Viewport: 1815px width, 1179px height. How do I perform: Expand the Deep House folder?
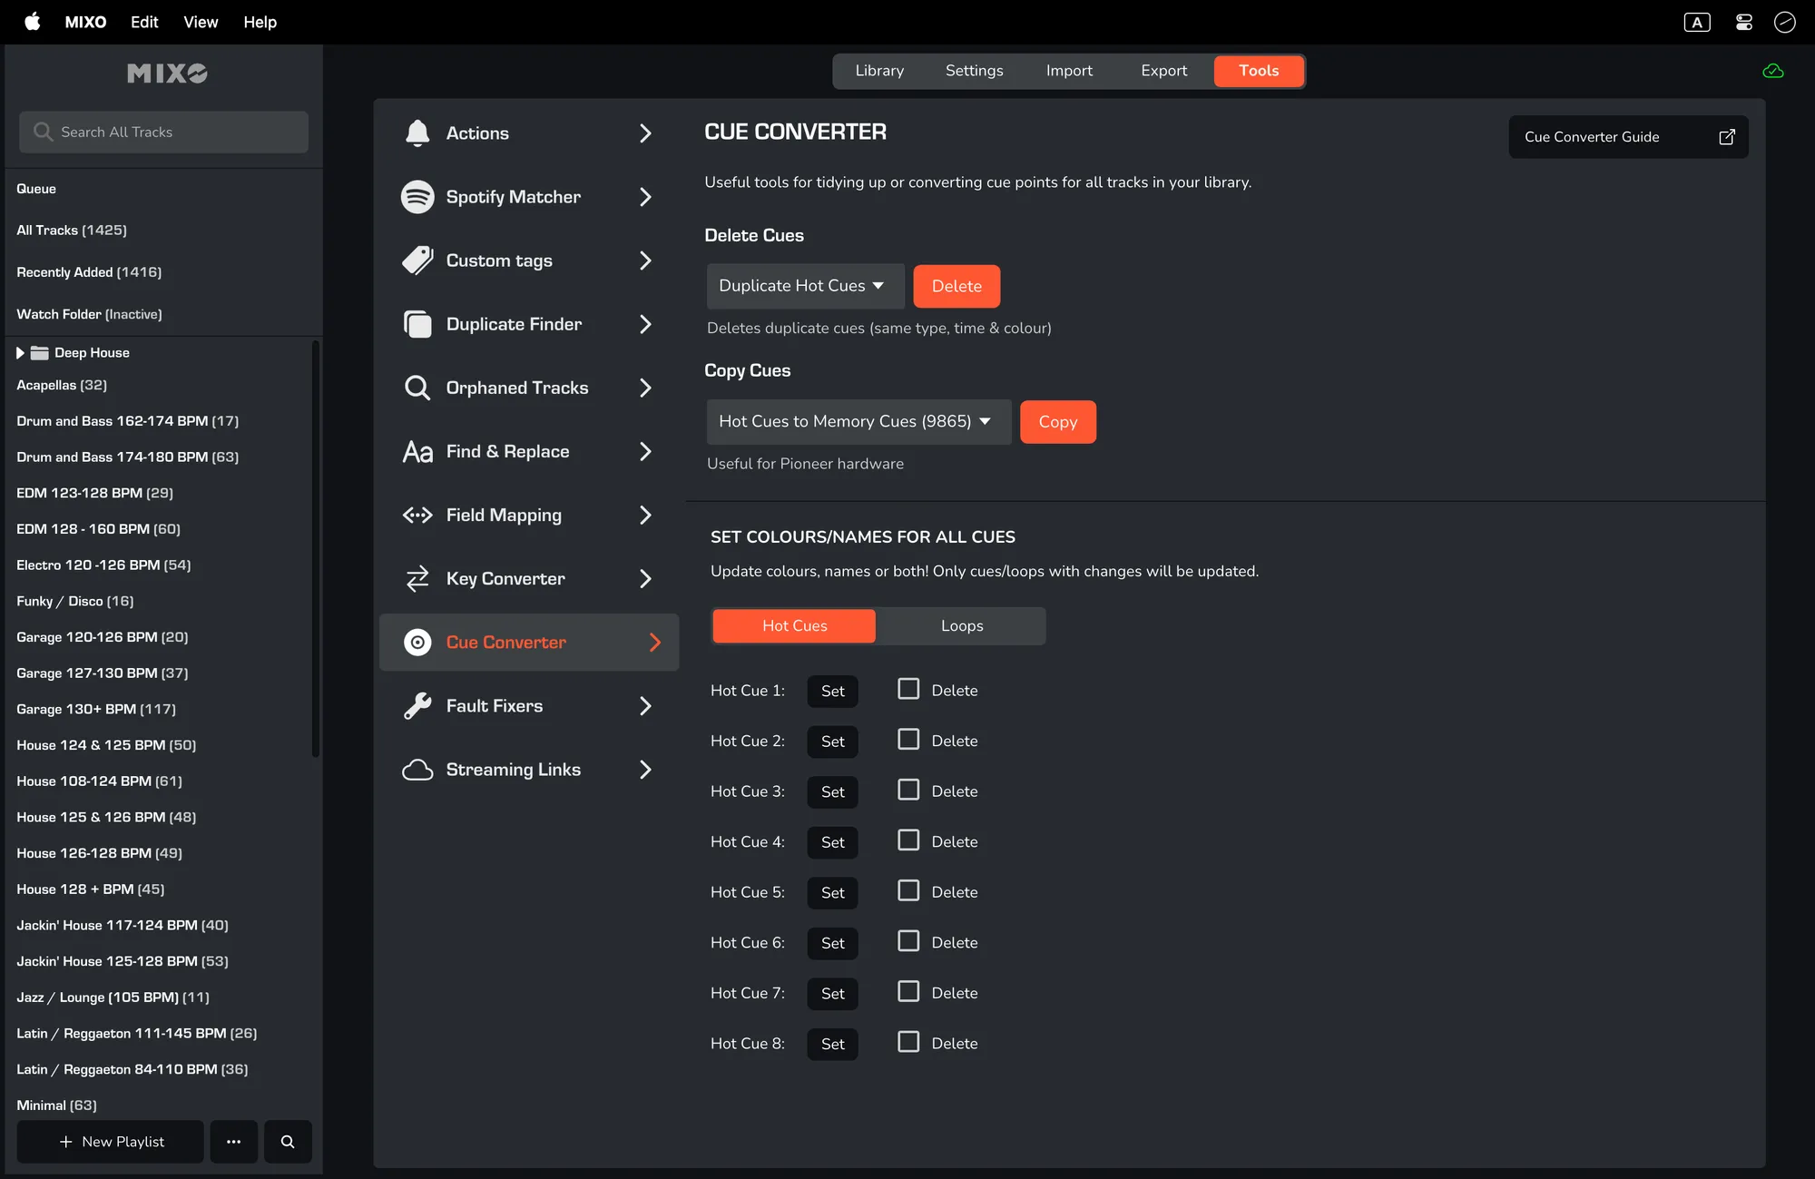click(x=20, y=353)
